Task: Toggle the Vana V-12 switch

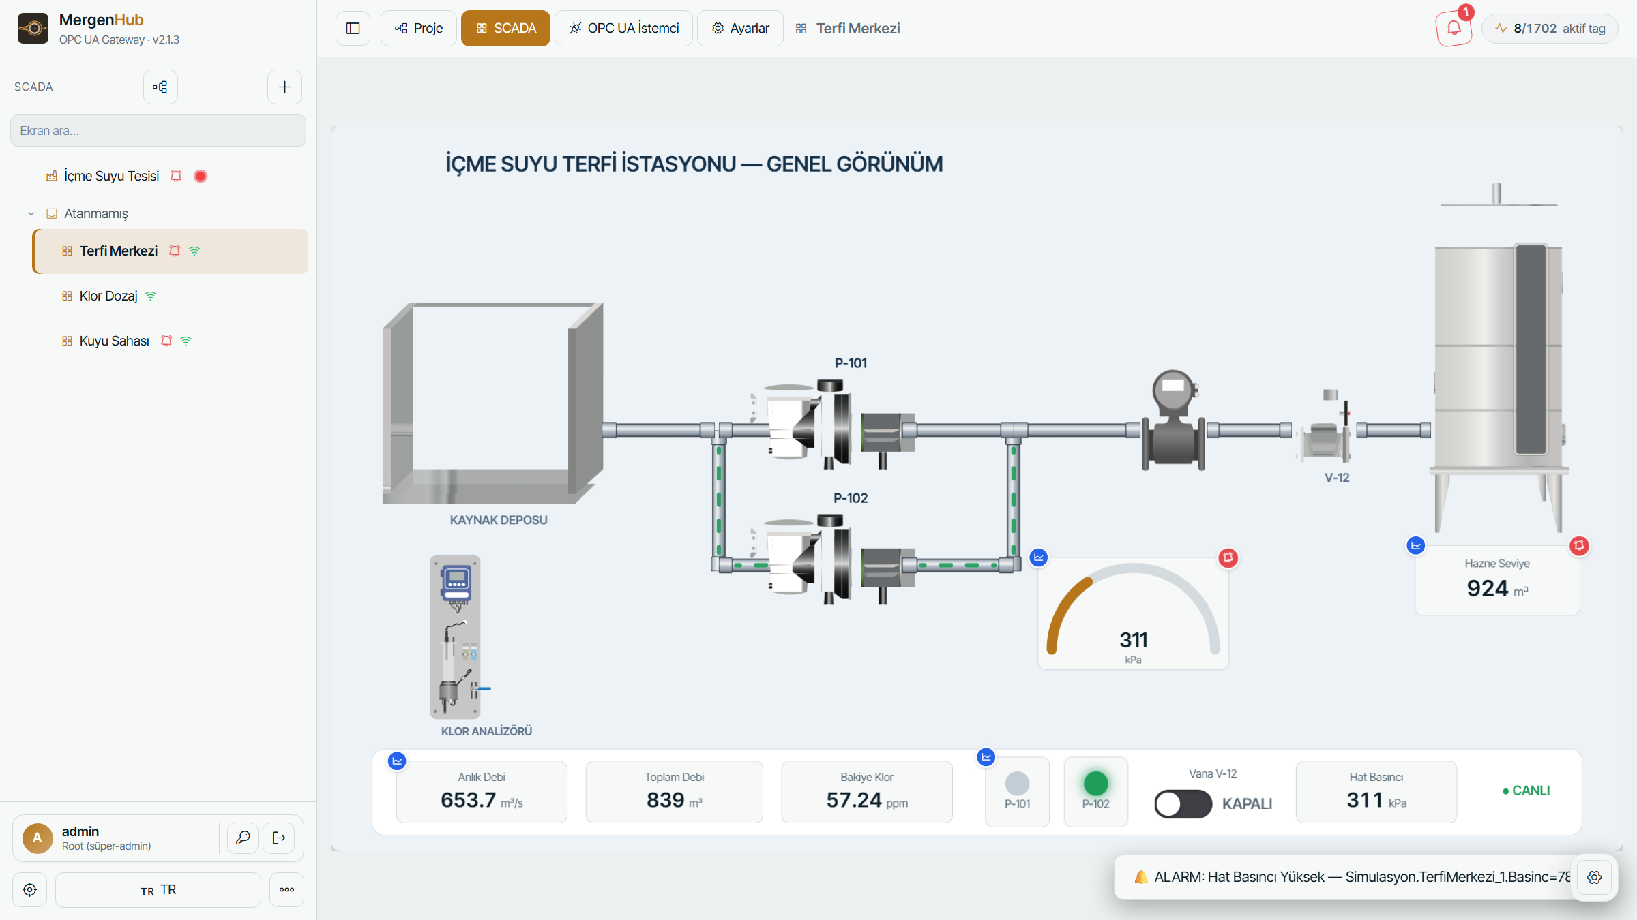Action: click(x=1183, y=804)
